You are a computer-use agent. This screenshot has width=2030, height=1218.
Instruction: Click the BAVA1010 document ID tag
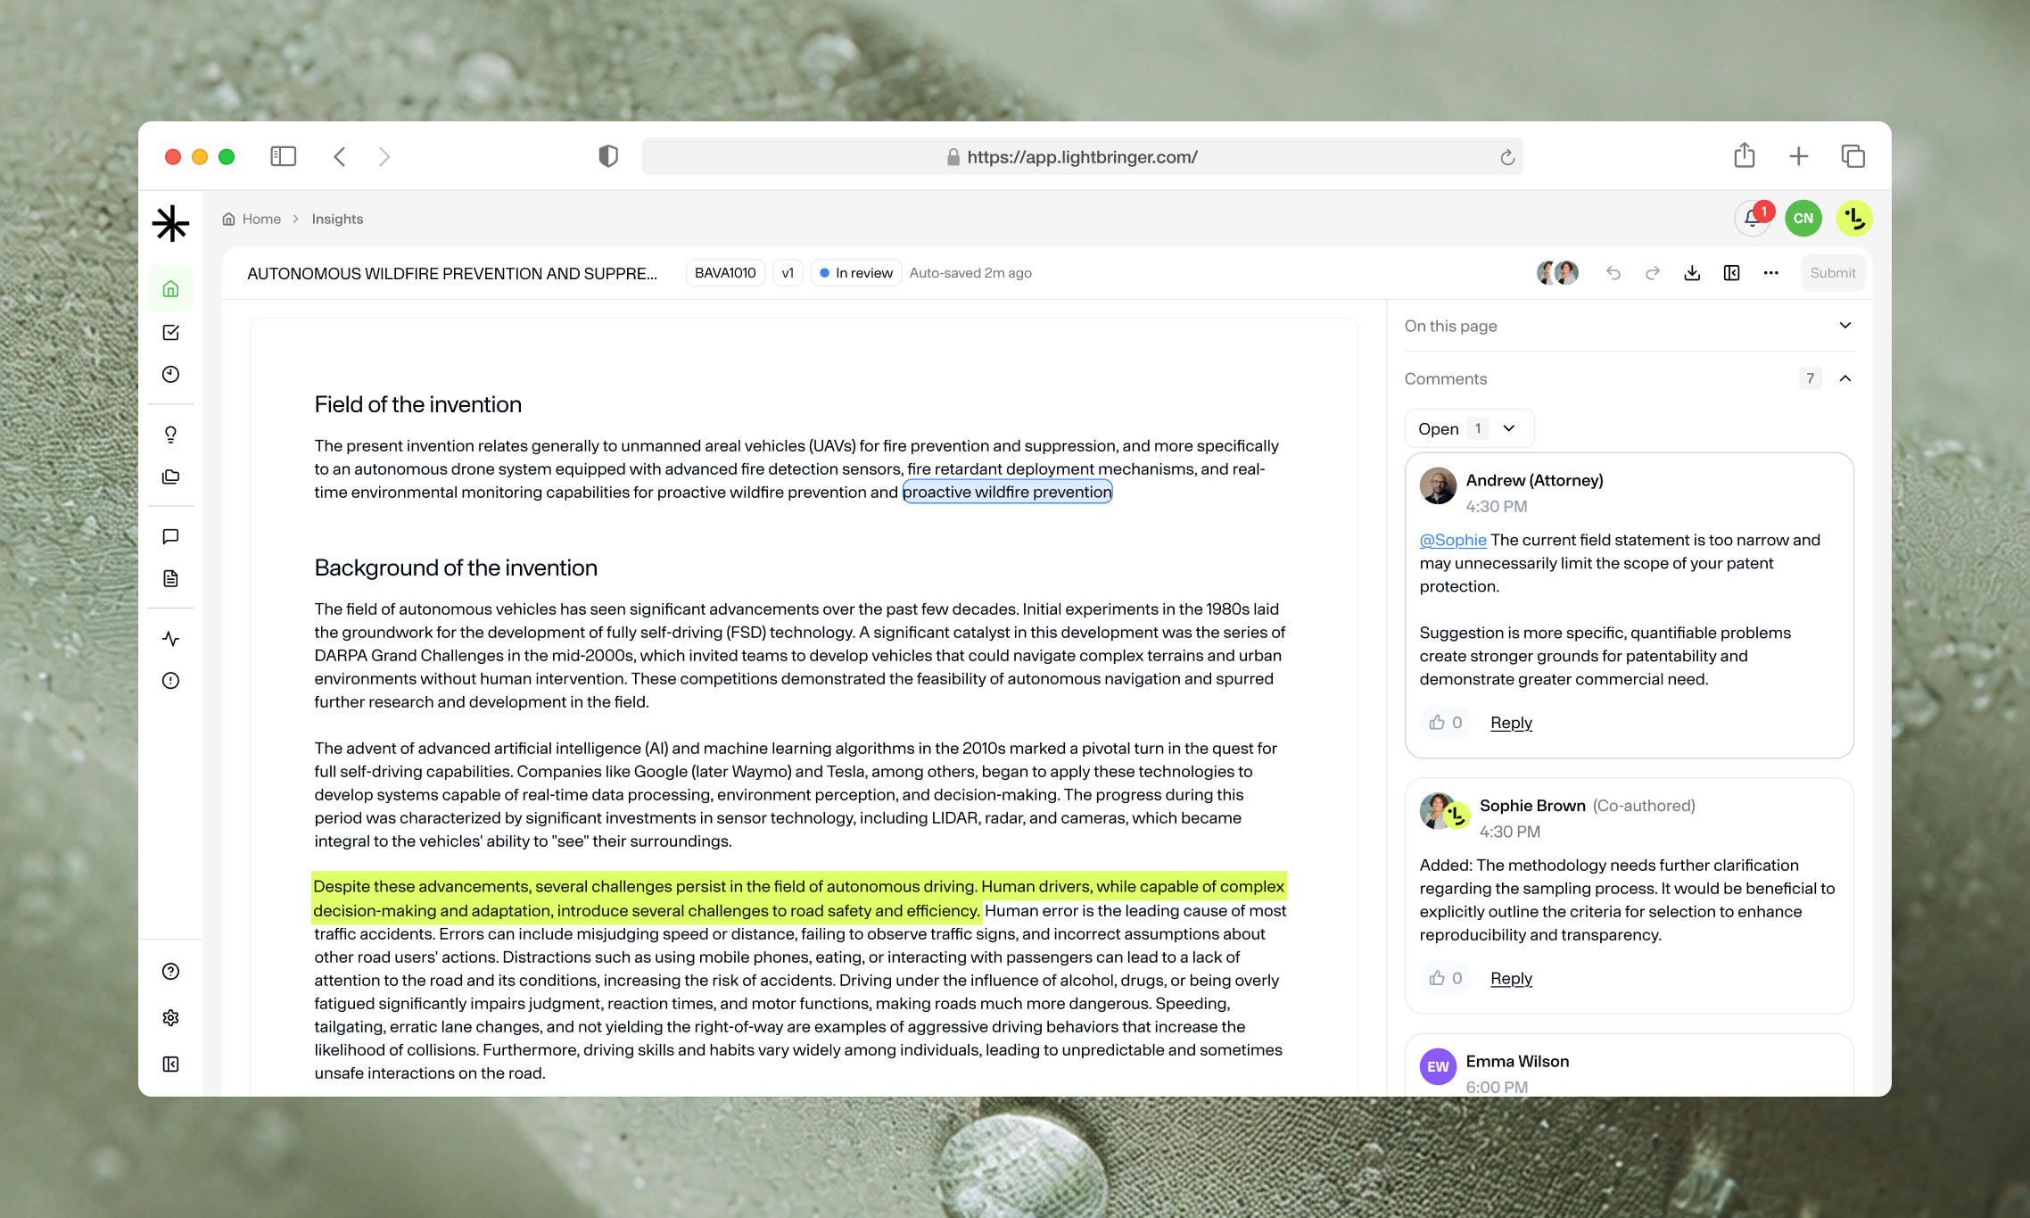[x=725, y=273]
